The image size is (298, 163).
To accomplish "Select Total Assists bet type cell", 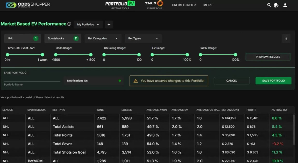I will [63, 127].
